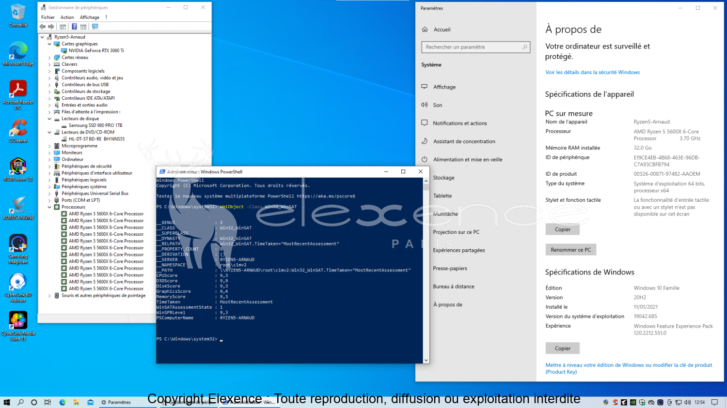Collapse the Lecteurs de disque node
Viewport: 727px width, 408px height.
49,119
